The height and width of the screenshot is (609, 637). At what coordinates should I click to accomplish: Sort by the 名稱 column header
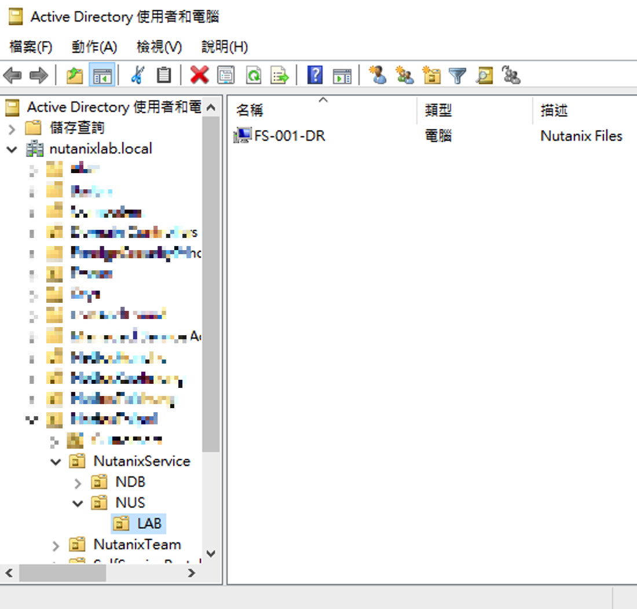point(322,110)
